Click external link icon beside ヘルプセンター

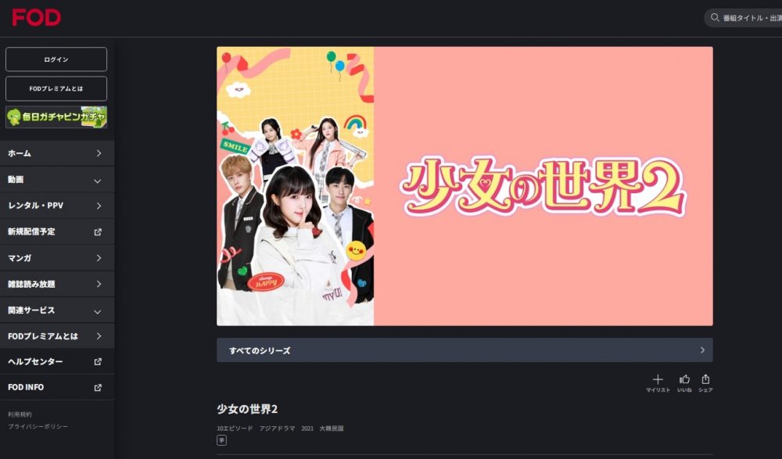tap(98, 362)
